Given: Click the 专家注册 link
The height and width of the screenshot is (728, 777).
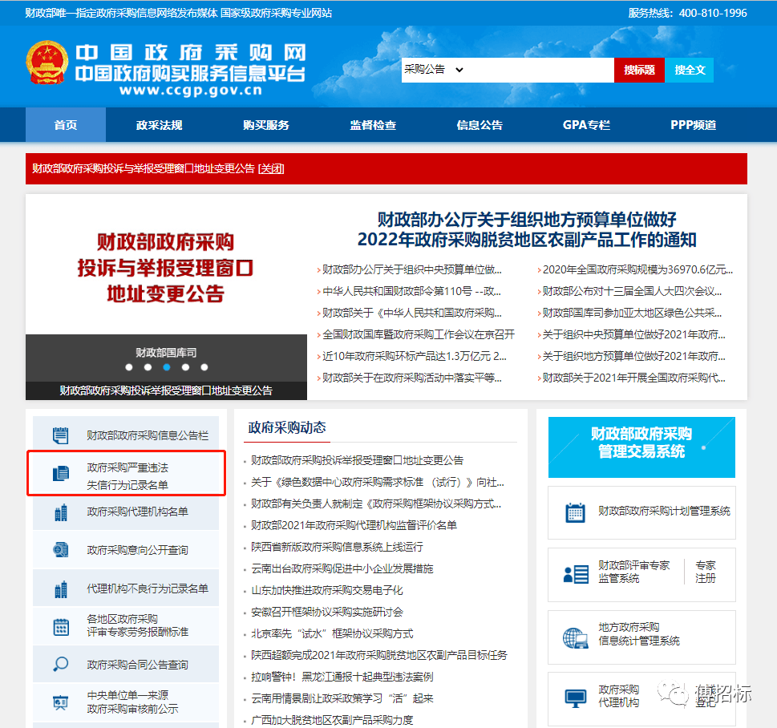Looking at the screenshot, I should pyautogui.click(x=705, y=572).
